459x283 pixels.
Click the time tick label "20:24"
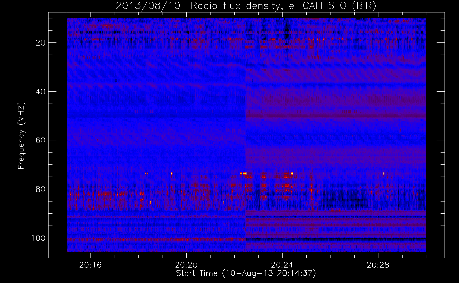point(282,265)
